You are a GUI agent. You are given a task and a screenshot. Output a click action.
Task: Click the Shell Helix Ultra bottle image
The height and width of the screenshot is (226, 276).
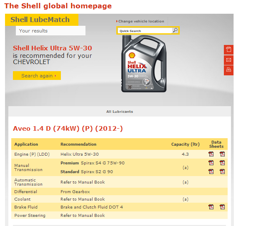click(x=144, y=64)
